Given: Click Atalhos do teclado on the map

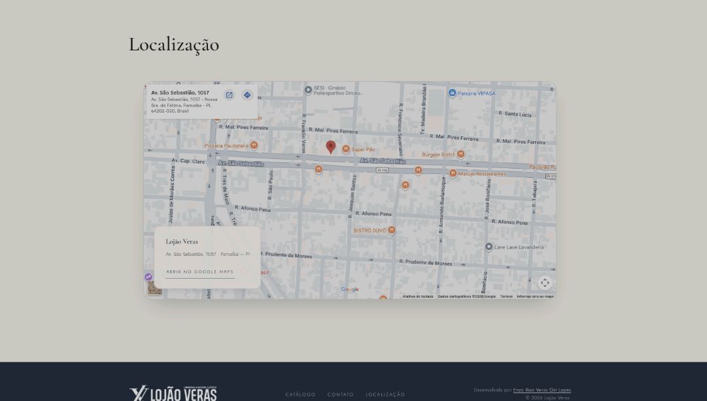Looking at the screenshot, I should coord(417,296).
